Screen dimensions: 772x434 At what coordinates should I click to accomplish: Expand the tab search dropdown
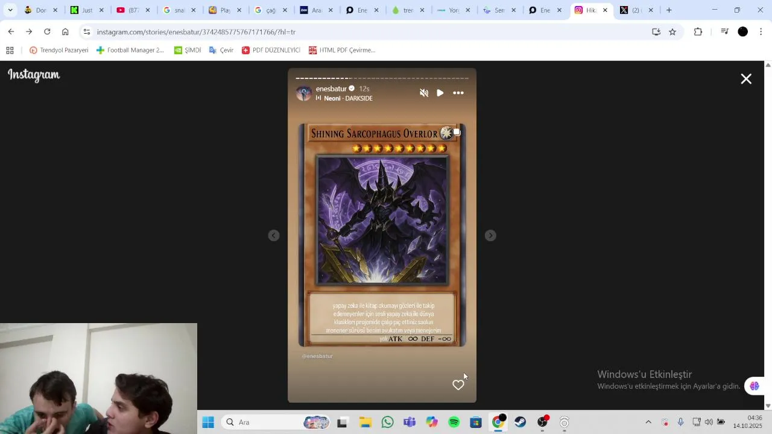[10, 10]
